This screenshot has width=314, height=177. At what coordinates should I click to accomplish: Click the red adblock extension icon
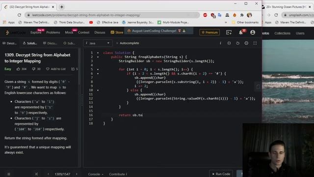click(x=205, y=15)
